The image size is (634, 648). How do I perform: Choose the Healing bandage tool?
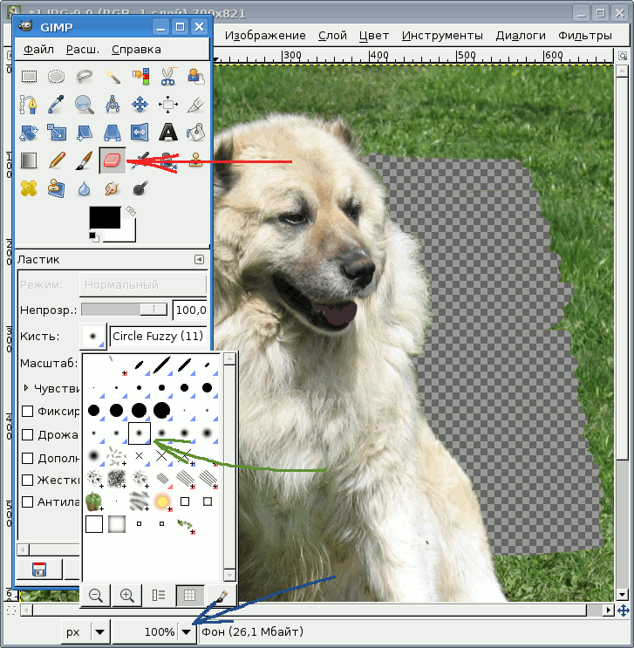(x=28, y=188)
